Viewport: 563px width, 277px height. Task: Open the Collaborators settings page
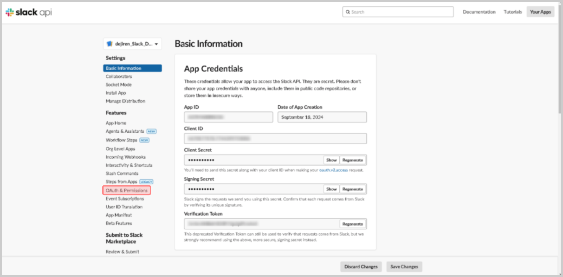119,76
